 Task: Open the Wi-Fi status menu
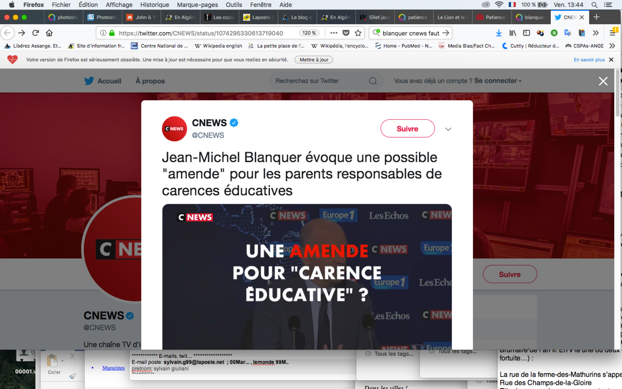point(499,5)
